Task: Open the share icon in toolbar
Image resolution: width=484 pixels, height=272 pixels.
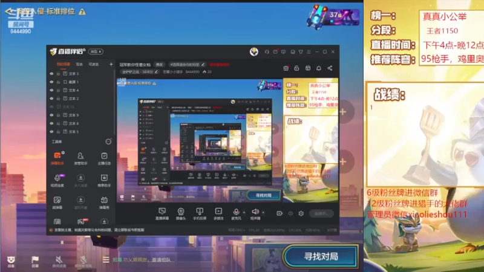Action: [x=330, y=68]
